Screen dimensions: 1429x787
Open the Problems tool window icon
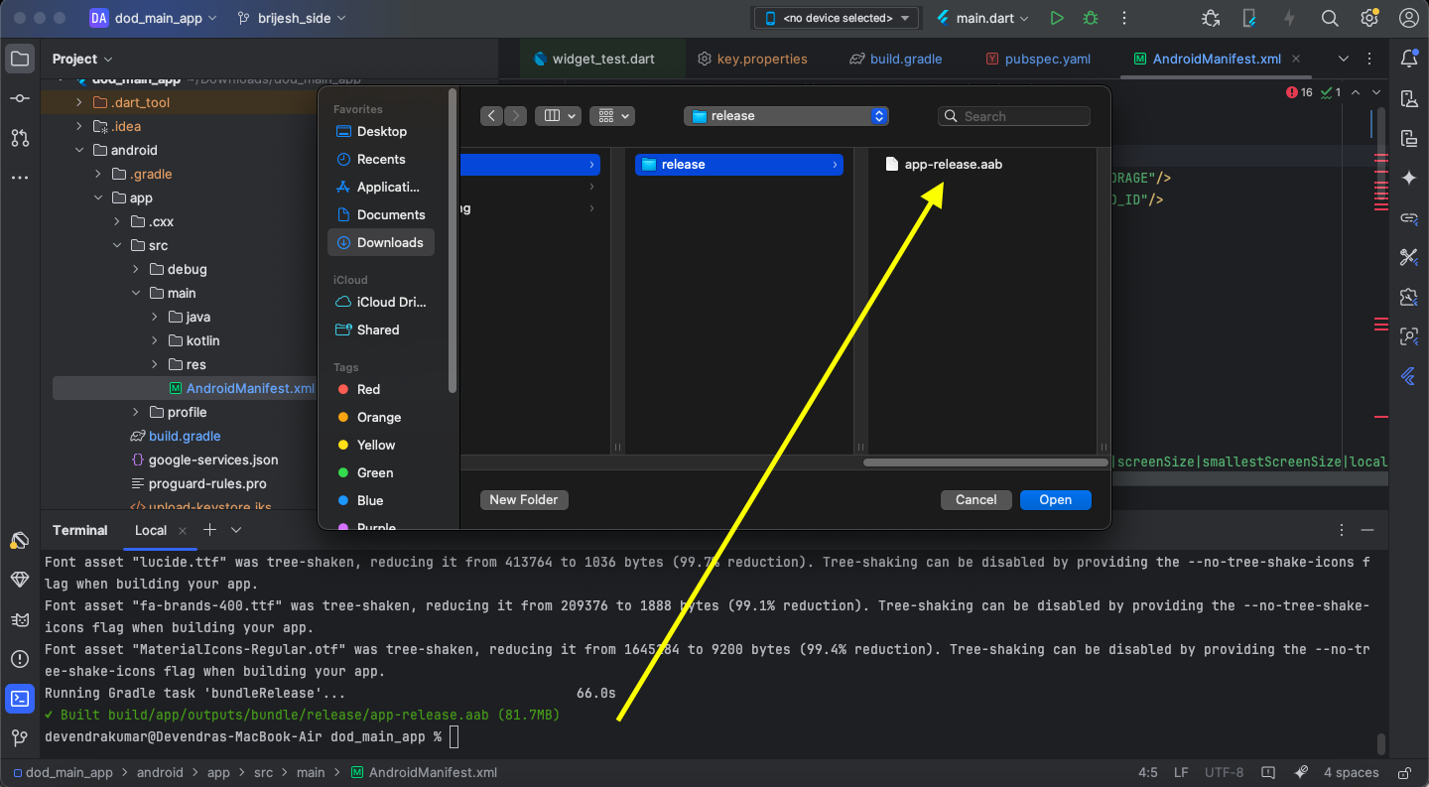coord(20,658)
